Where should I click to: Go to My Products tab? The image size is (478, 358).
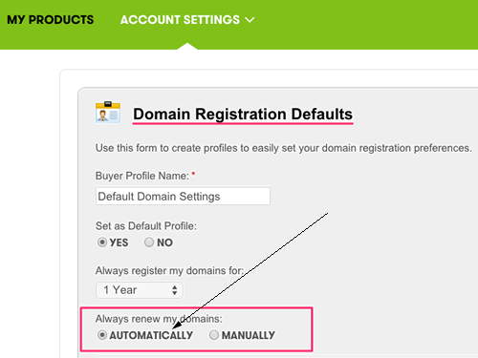coord(51,20)
